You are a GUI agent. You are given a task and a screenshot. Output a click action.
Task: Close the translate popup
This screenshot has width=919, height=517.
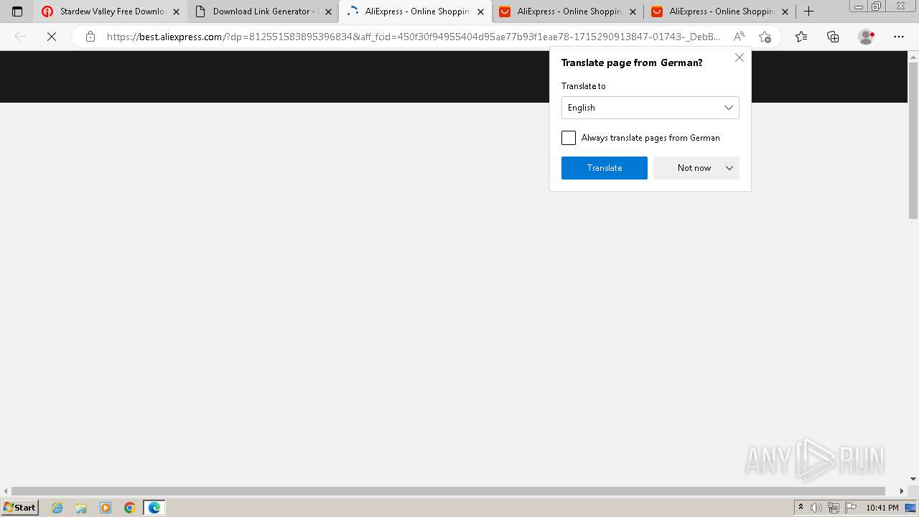(x=740, y=57)
